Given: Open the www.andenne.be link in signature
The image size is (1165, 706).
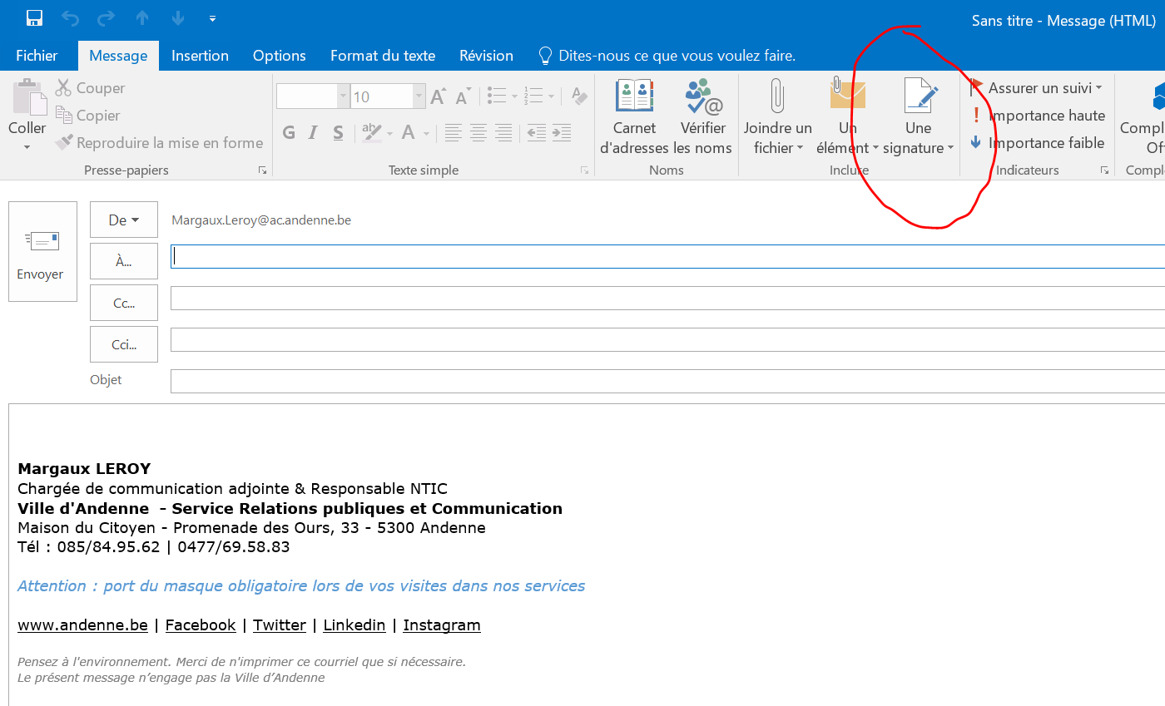Looking at the screenshot, I should [x=82, y=625].
